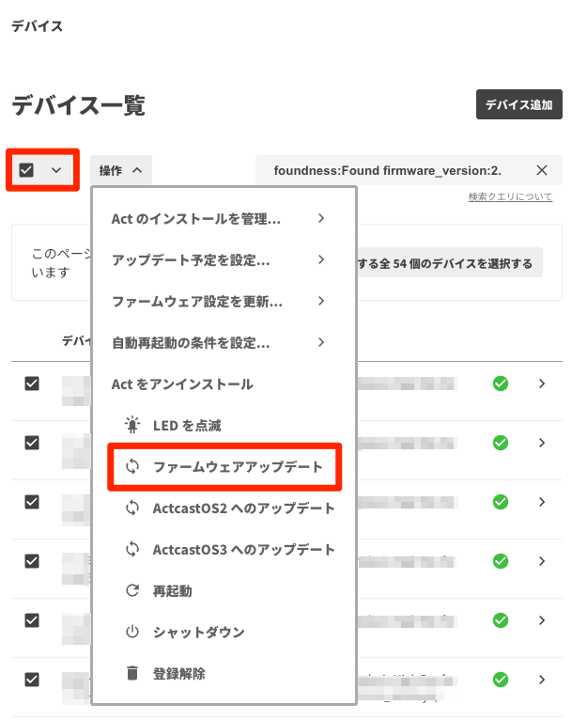Clear the search query with X icon
The width and height of the screenshot is (572, 720).
542,170
